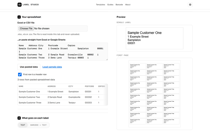
Task: Open the Templates nav item
Action: (x=101, y=4)
